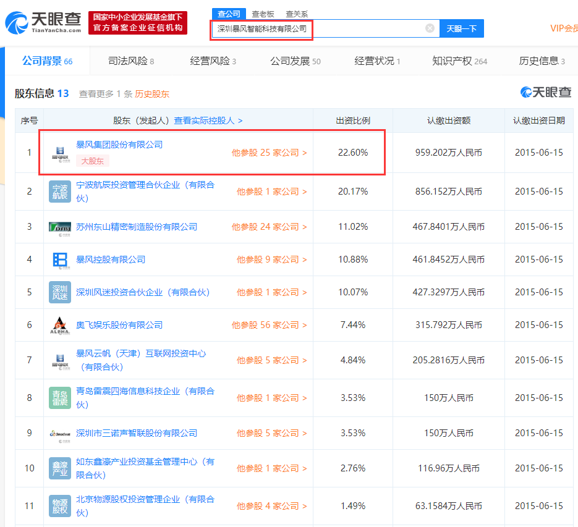Open the 暴风控股有限公司 logo icon

(60, 260)
